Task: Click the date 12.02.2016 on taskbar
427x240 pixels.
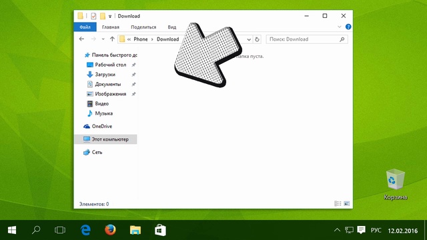Action: pyautogui.click(x=403, y=231)
